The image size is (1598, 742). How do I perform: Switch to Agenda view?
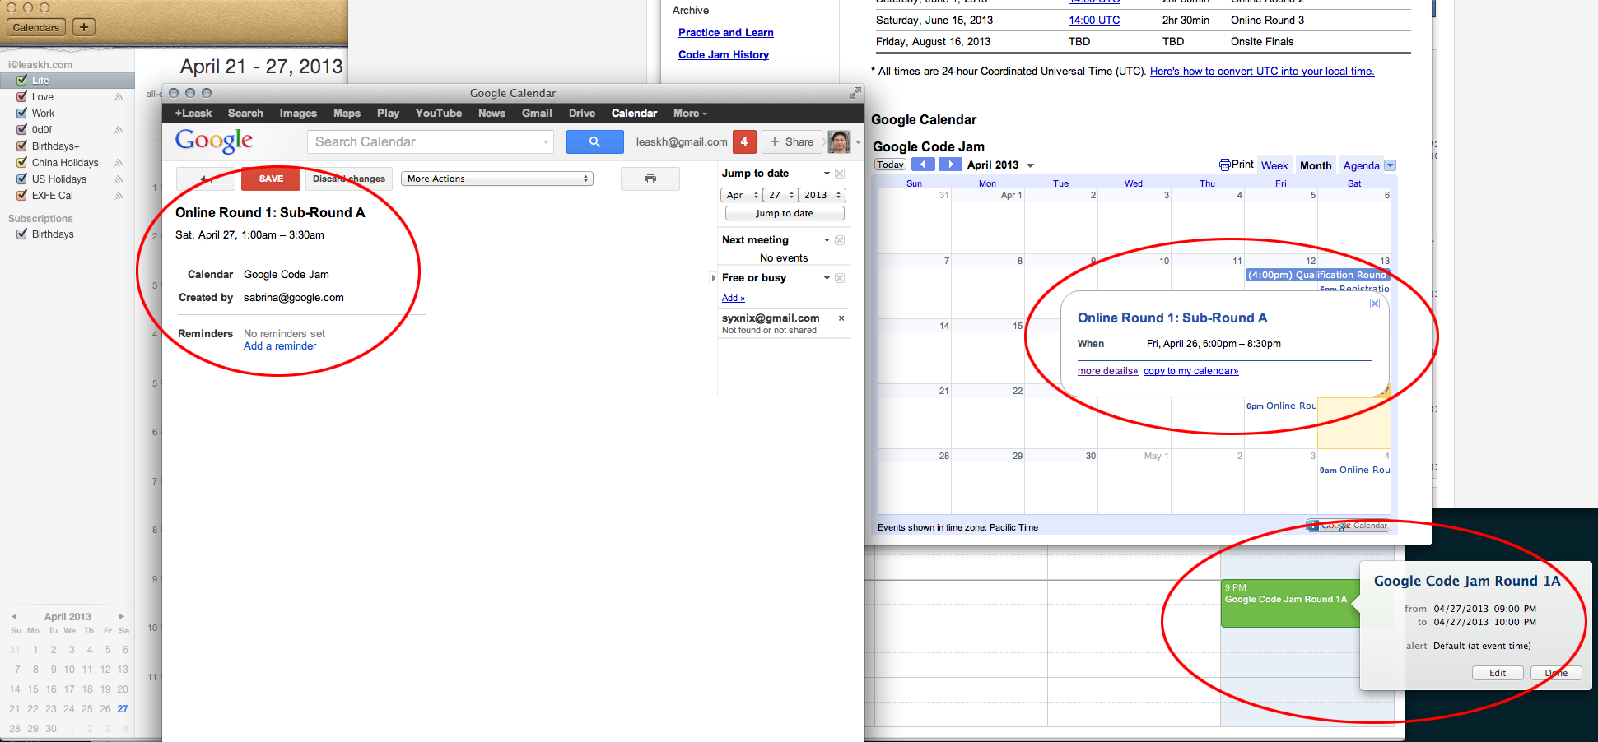[x=1361, y=165]
